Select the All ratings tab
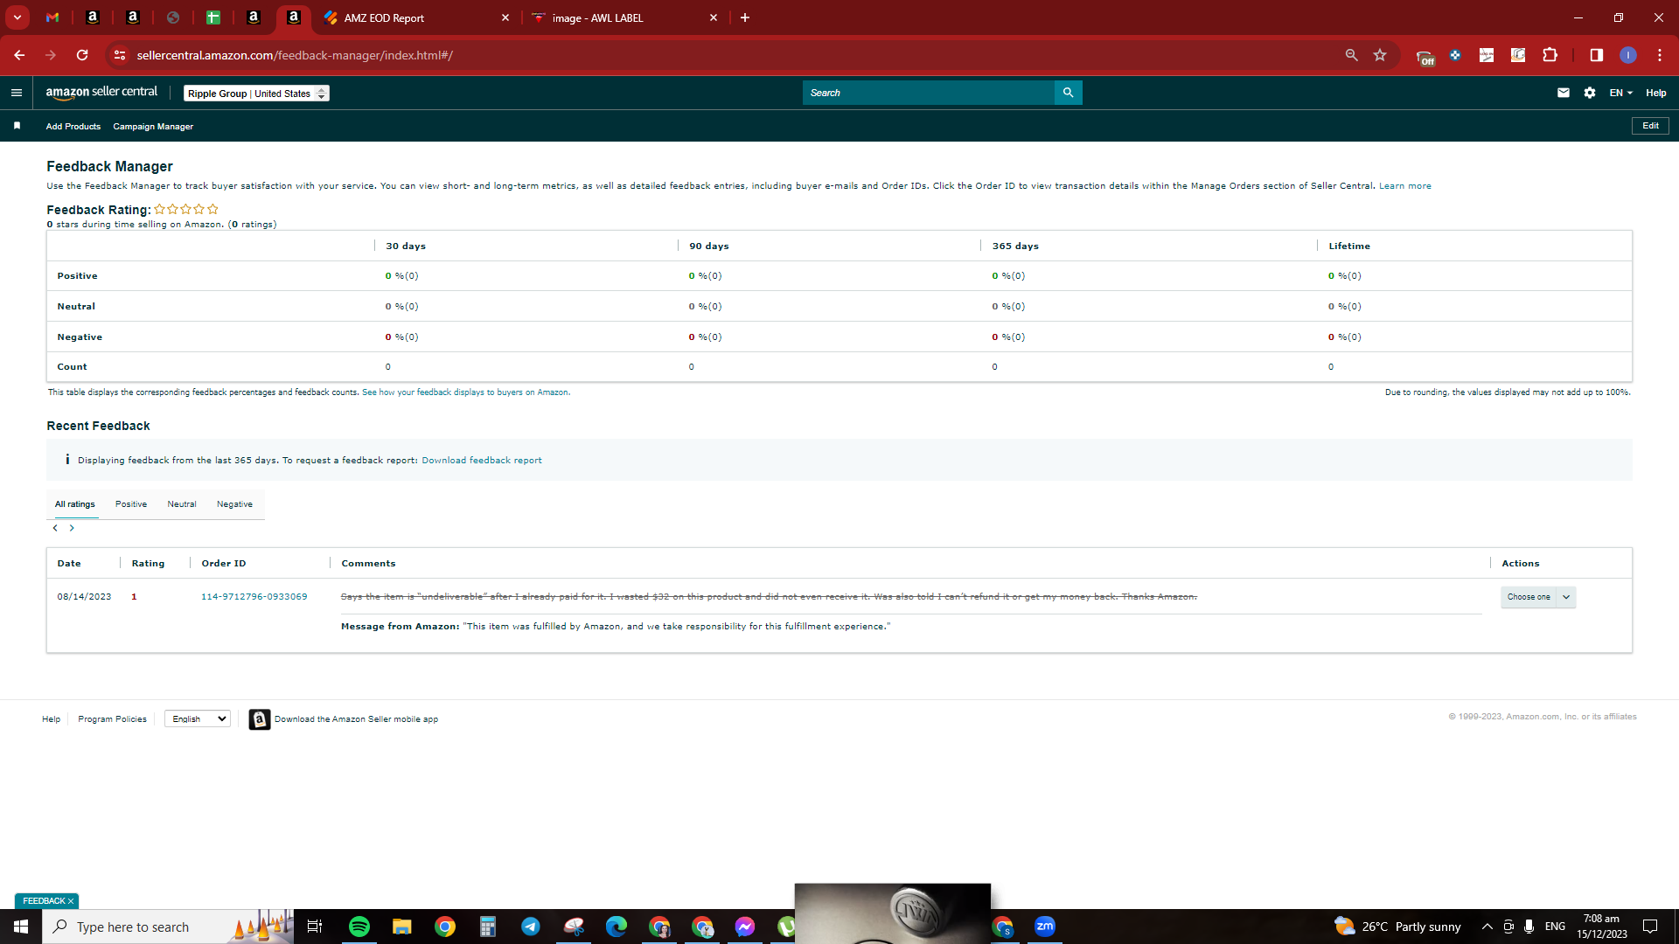The image size is (1679, 944). point(75,504)
